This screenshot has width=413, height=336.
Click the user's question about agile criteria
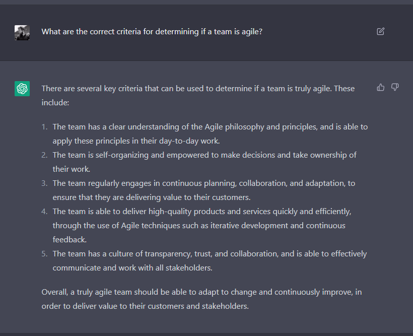(x=152, y=32)
